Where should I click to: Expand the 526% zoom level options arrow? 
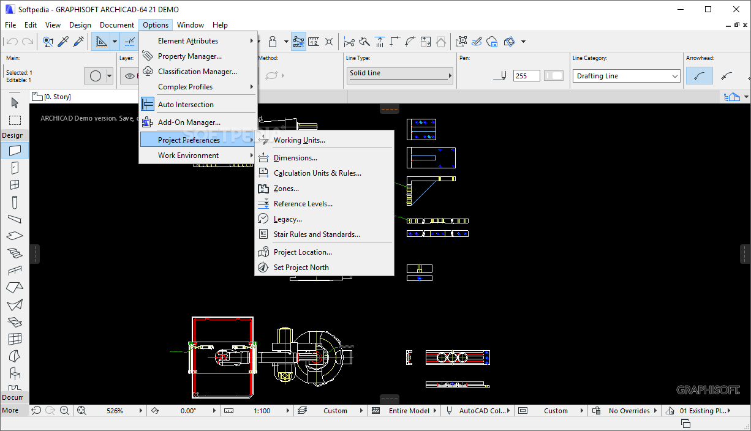coord(142,411)
